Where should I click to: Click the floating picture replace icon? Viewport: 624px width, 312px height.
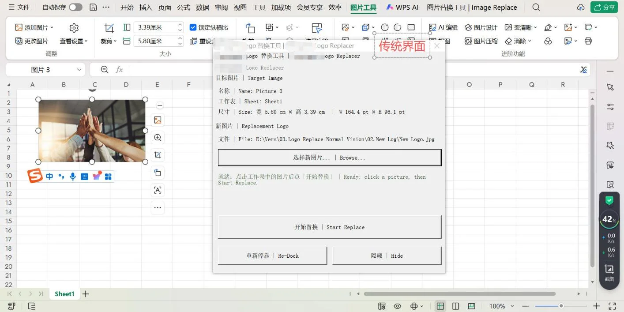[158, 120]
